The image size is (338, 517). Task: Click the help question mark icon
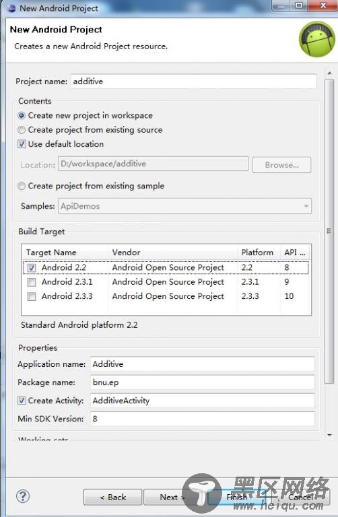click(23, 496)
